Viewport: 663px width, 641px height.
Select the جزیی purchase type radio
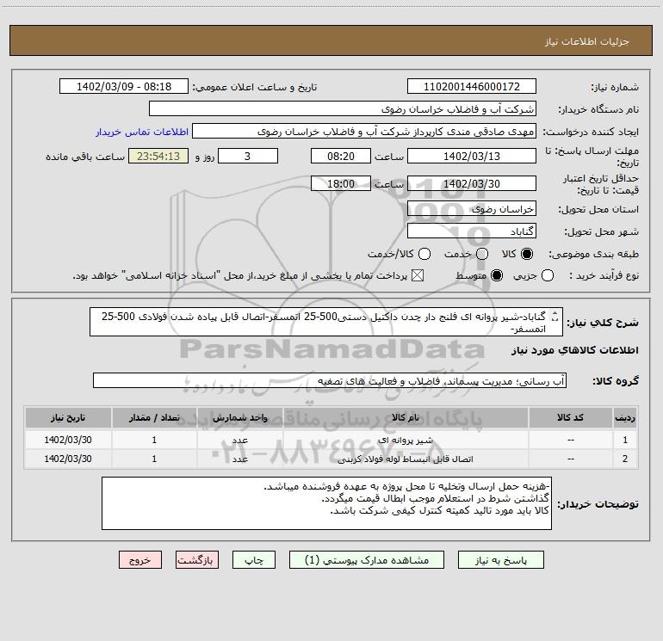click(547, 275)
